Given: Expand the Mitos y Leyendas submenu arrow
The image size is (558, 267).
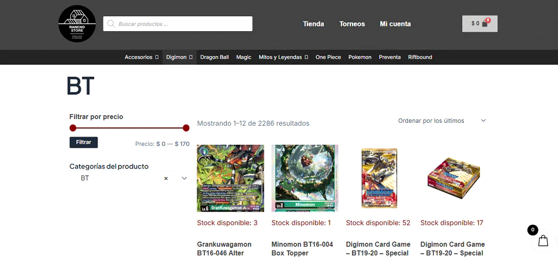Looking at the screenshot, I should click(x=306, y=57).
